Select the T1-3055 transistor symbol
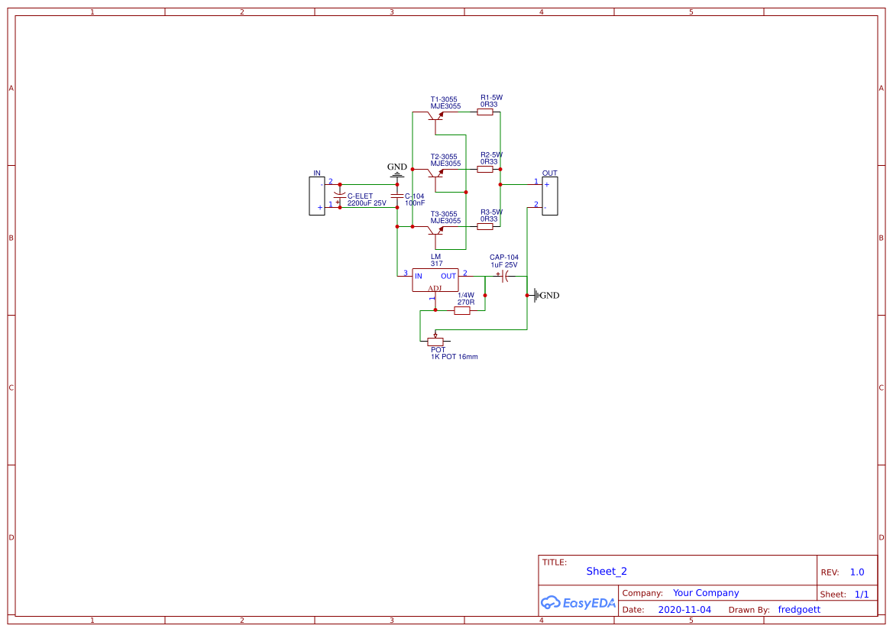This screenshot has width=893, height=632. coord(437,117)
